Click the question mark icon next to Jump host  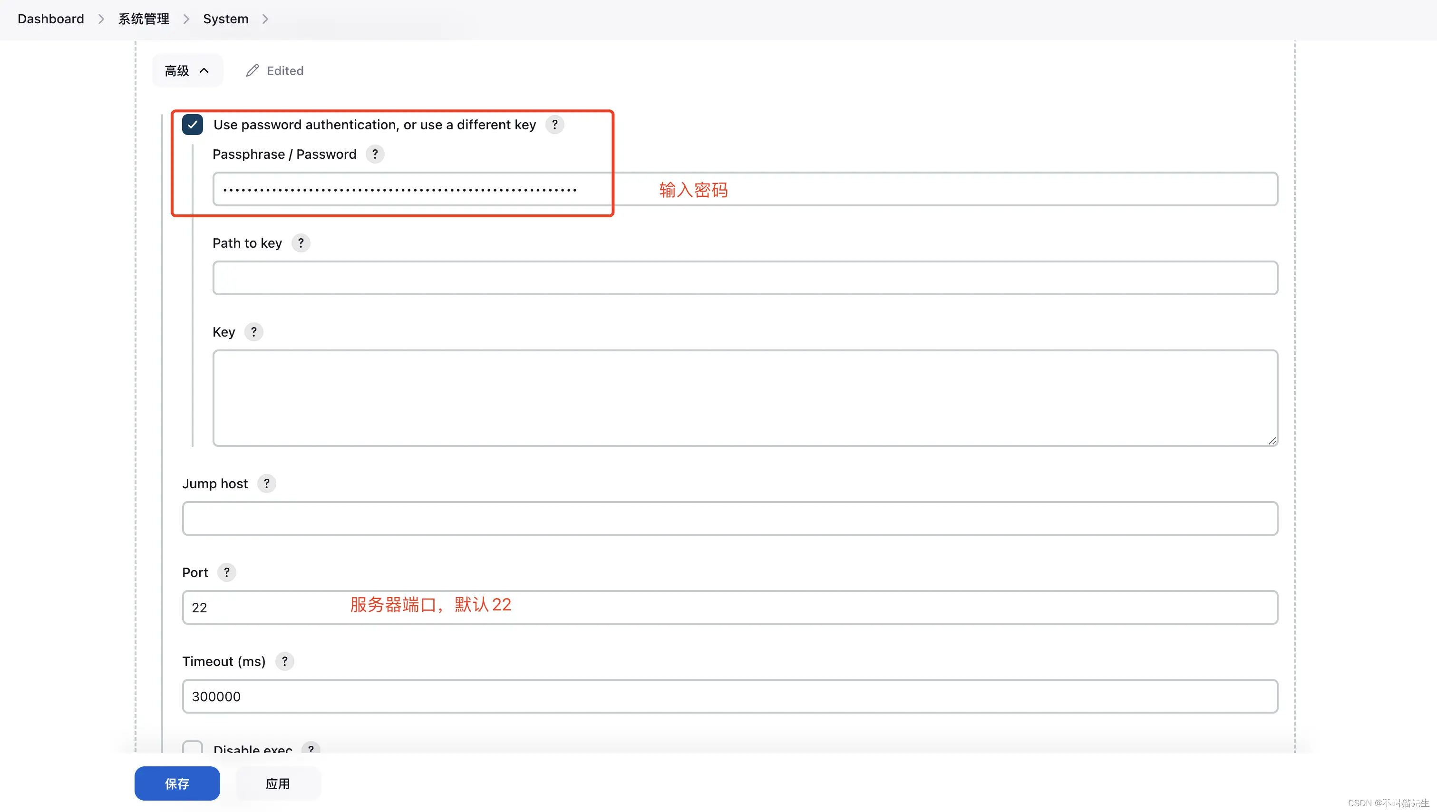pos(266,483)
